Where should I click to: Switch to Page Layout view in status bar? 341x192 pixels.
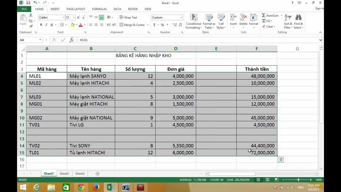pos(267,180)
